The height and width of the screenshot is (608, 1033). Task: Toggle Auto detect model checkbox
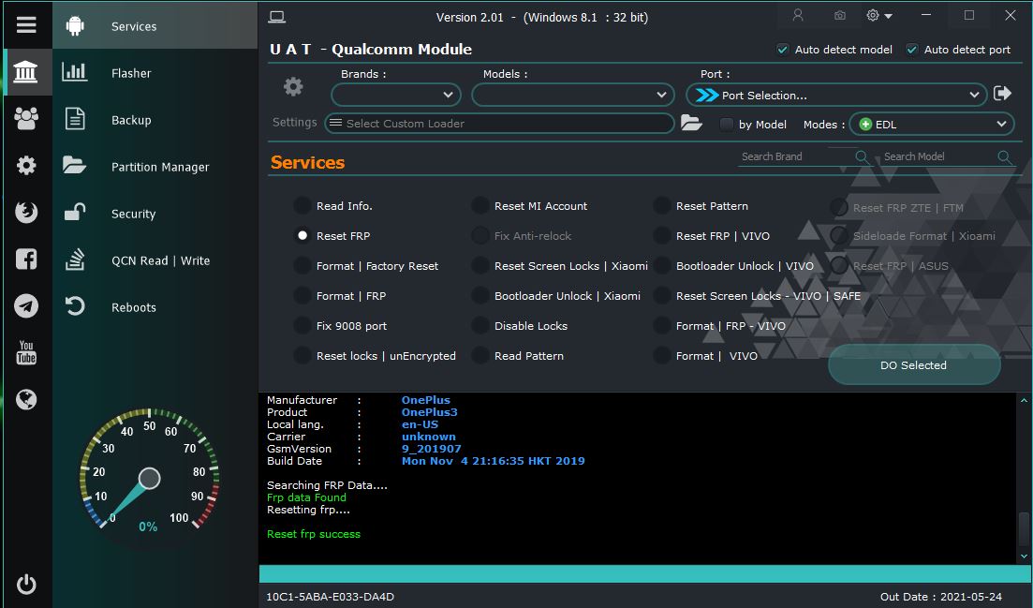pyautogui.click(x=783, y=50)
